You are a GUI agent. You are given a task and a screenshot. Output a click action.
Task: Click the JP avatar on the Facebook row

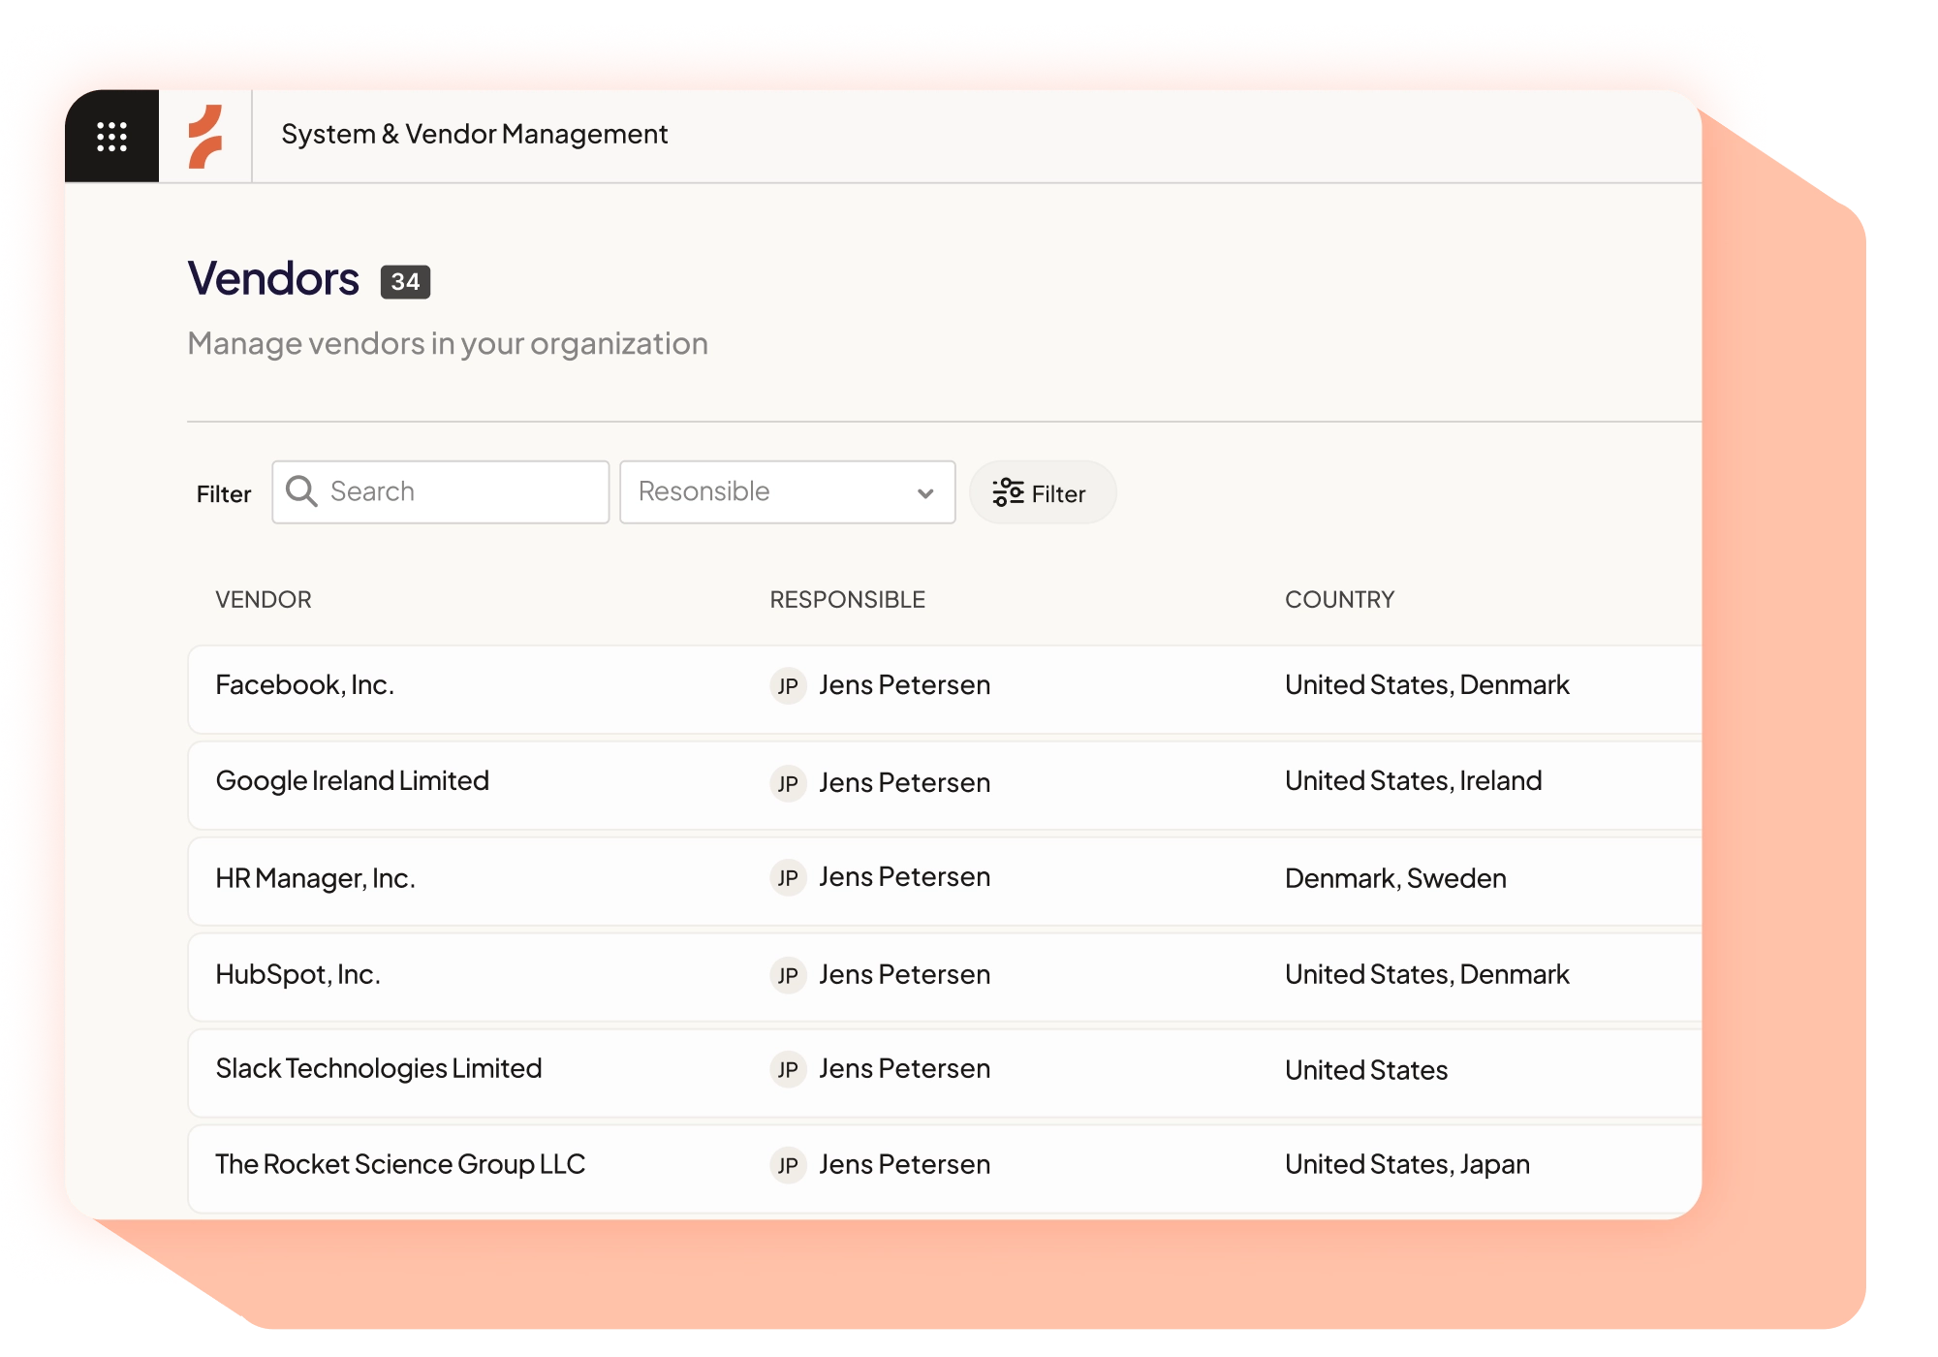pyautogui.click(x=789, y=685)
